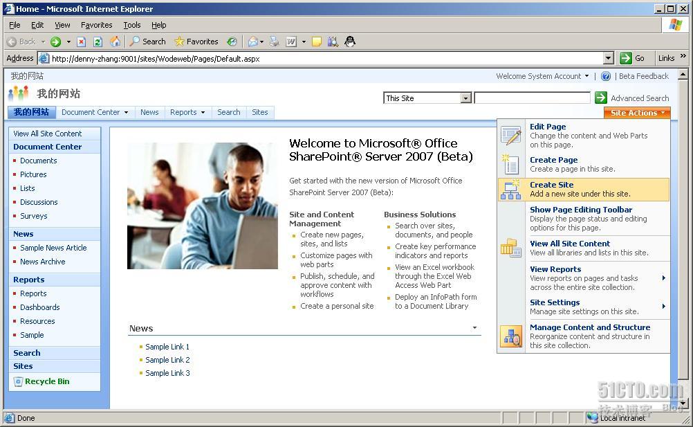Viewport: 693px width, 427px height.
Task: Click the address bar Go button
Action: pyautogui.click(x=632, y=58)
